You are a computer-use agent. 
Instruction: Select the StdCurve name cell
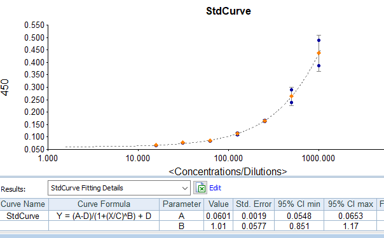point(24,216)
